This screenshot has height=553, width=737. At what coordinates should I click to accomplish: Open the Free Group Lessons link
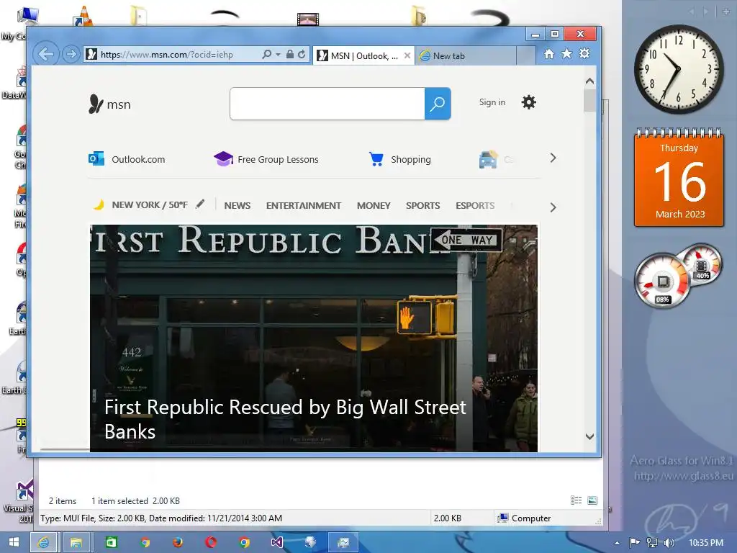(266, 159)
